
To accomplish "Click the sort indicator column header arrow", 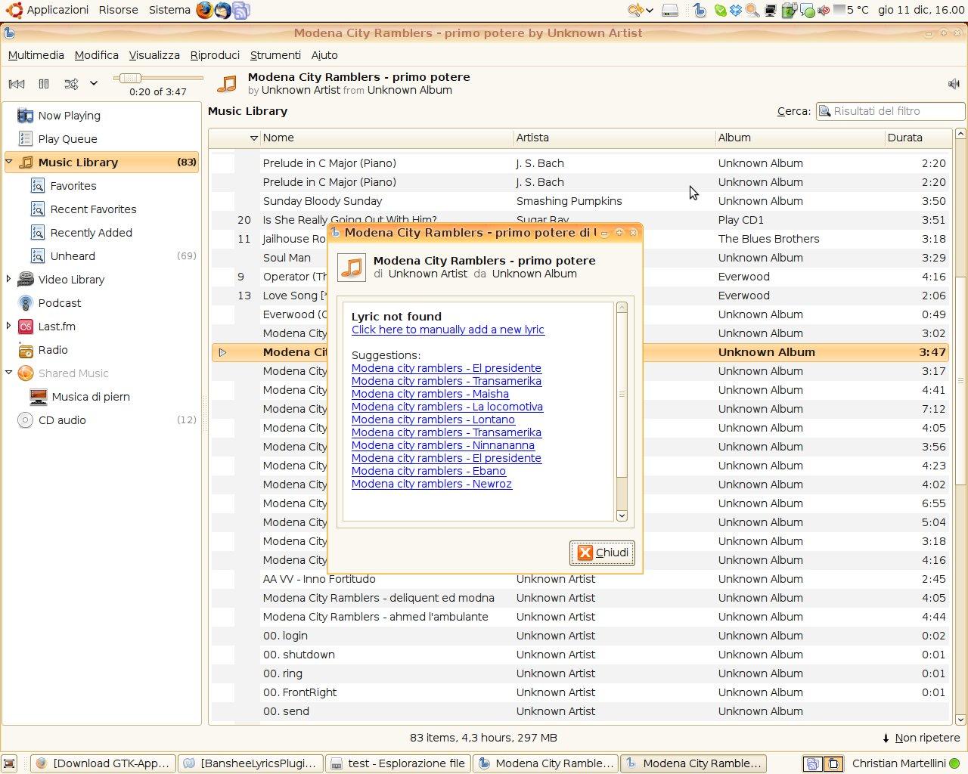I will coord(253,138).
